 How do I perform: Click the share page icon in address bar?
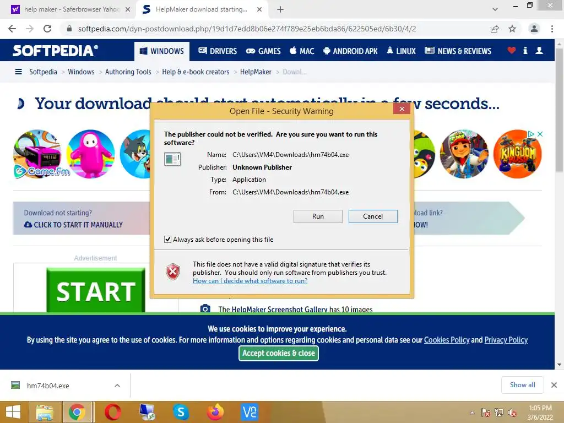tap(495, 29)
